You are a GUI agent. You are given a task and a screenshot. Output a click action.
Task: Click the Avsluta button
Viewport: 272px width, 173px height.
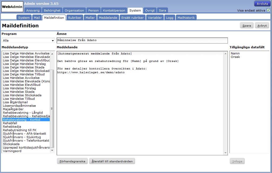(262, 4)
